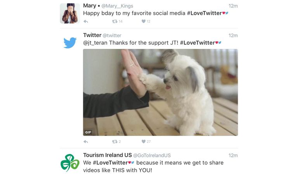Open the @twitter handle link
This screenshot has width=298, height=174.
point(112,36)
